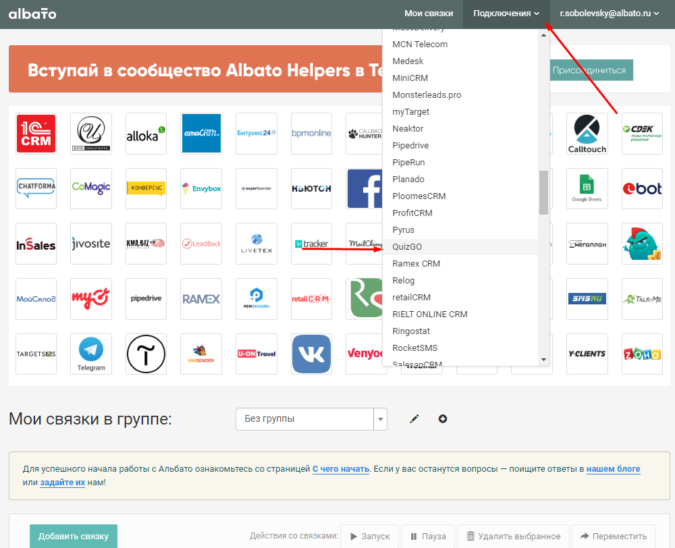Select Pipedrive in the dropdown list

point(410,146)
